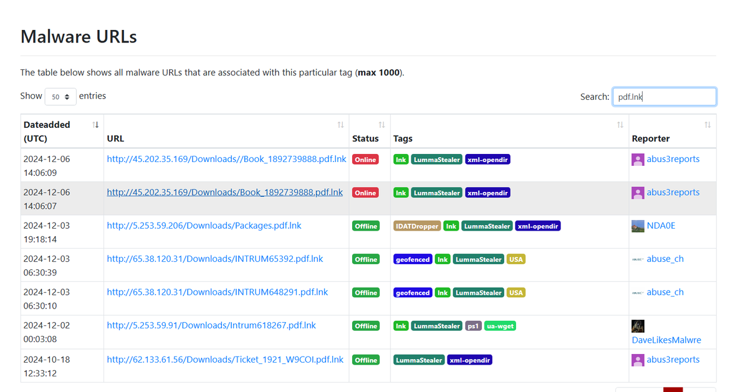Sort table by Status column arrows
The height and width of the screenshot is (392, 748).
pyautogui.click(x=382, y=125)
